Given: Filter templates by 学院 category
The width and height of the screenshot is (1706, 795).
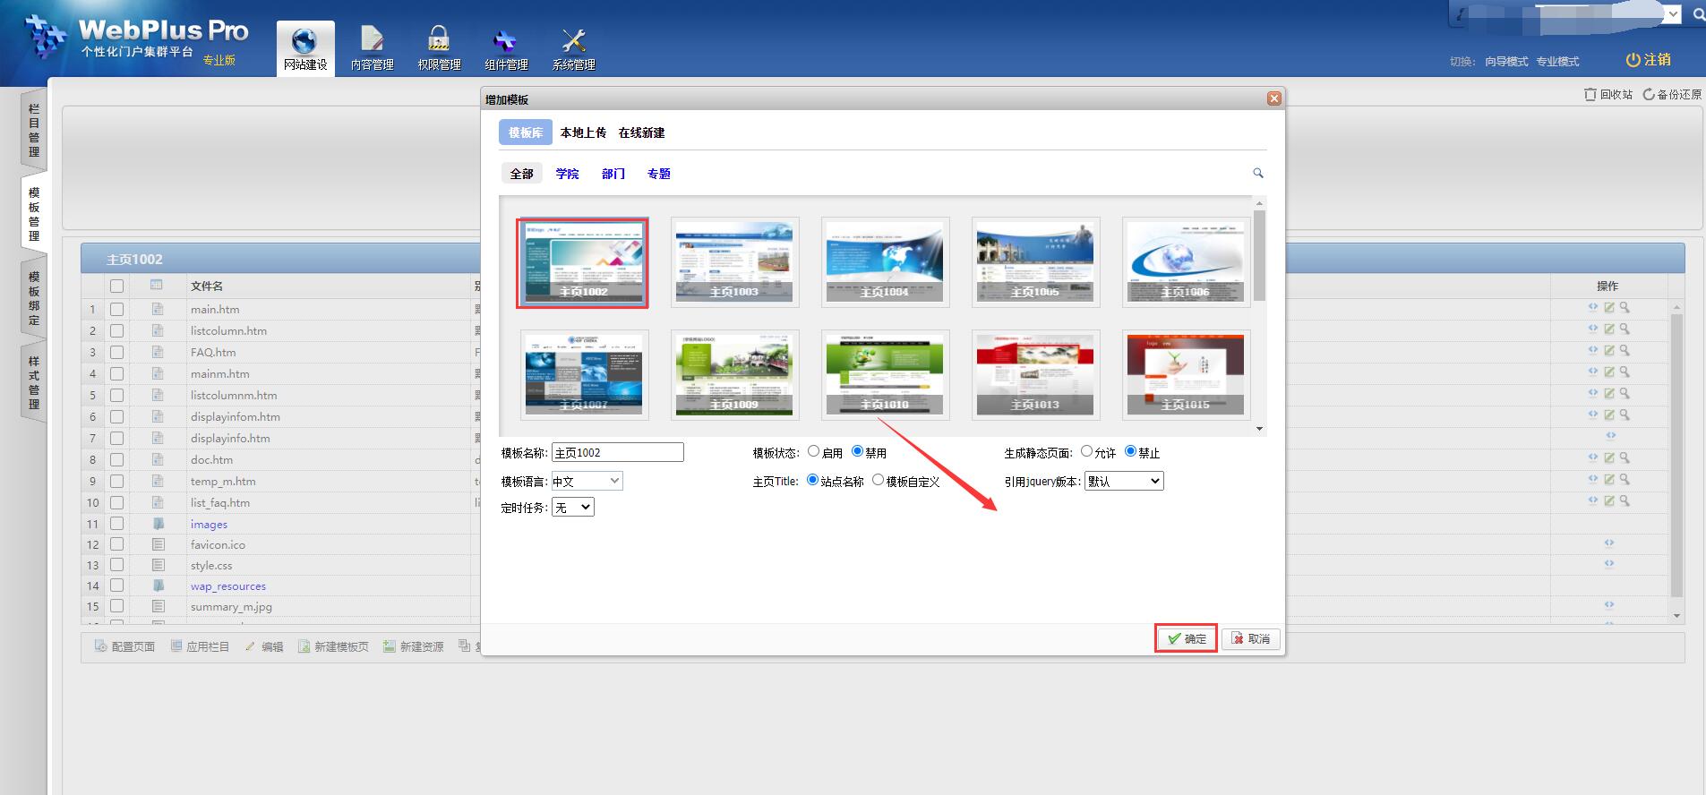Looking at the screenshot, I should coord(567,174).
